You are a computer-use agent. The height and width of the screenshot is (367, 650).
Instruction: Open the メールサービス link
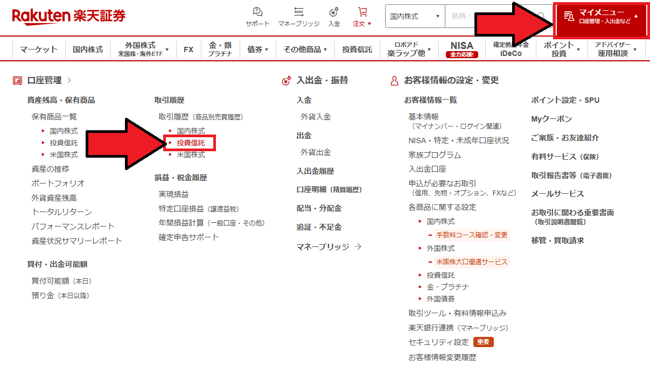tap(557, 194)
